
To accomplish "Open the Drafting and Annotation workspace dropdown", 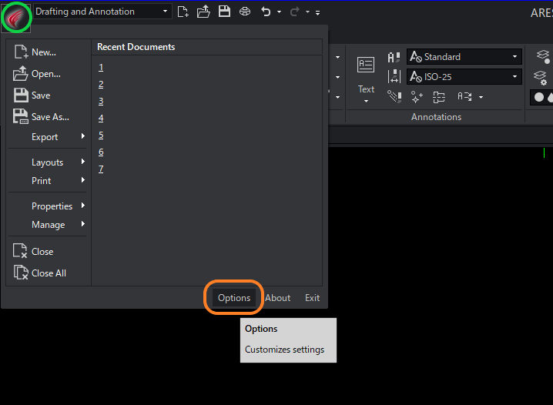I will pyautogui.click(x=102, y=12).
